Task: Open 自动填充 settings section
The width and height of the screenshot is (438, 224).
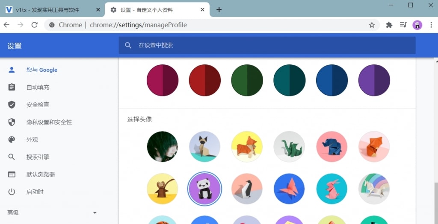Action: (x=38, y=87)
